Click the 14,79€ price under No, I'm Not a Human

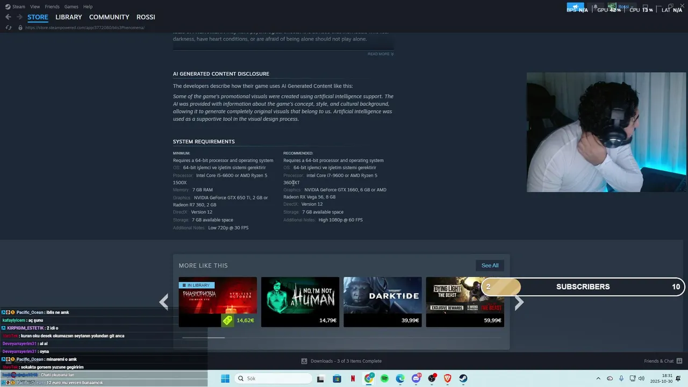click(328, 320)
